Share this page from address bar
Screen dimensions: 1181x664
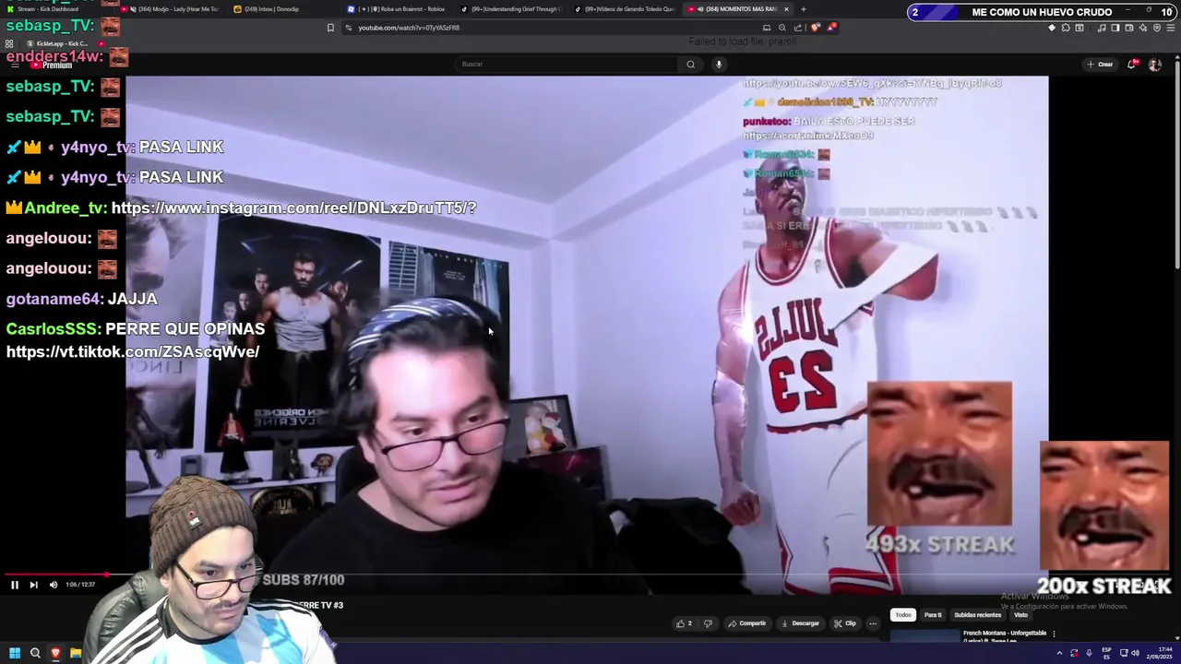coord(797,28)
